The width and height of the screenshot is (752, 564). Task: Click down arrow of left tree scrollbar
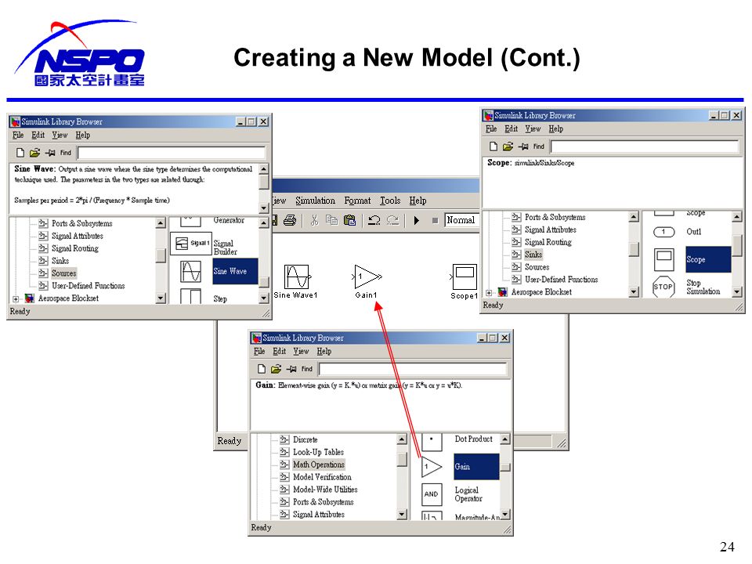click(x=161, y=298)
